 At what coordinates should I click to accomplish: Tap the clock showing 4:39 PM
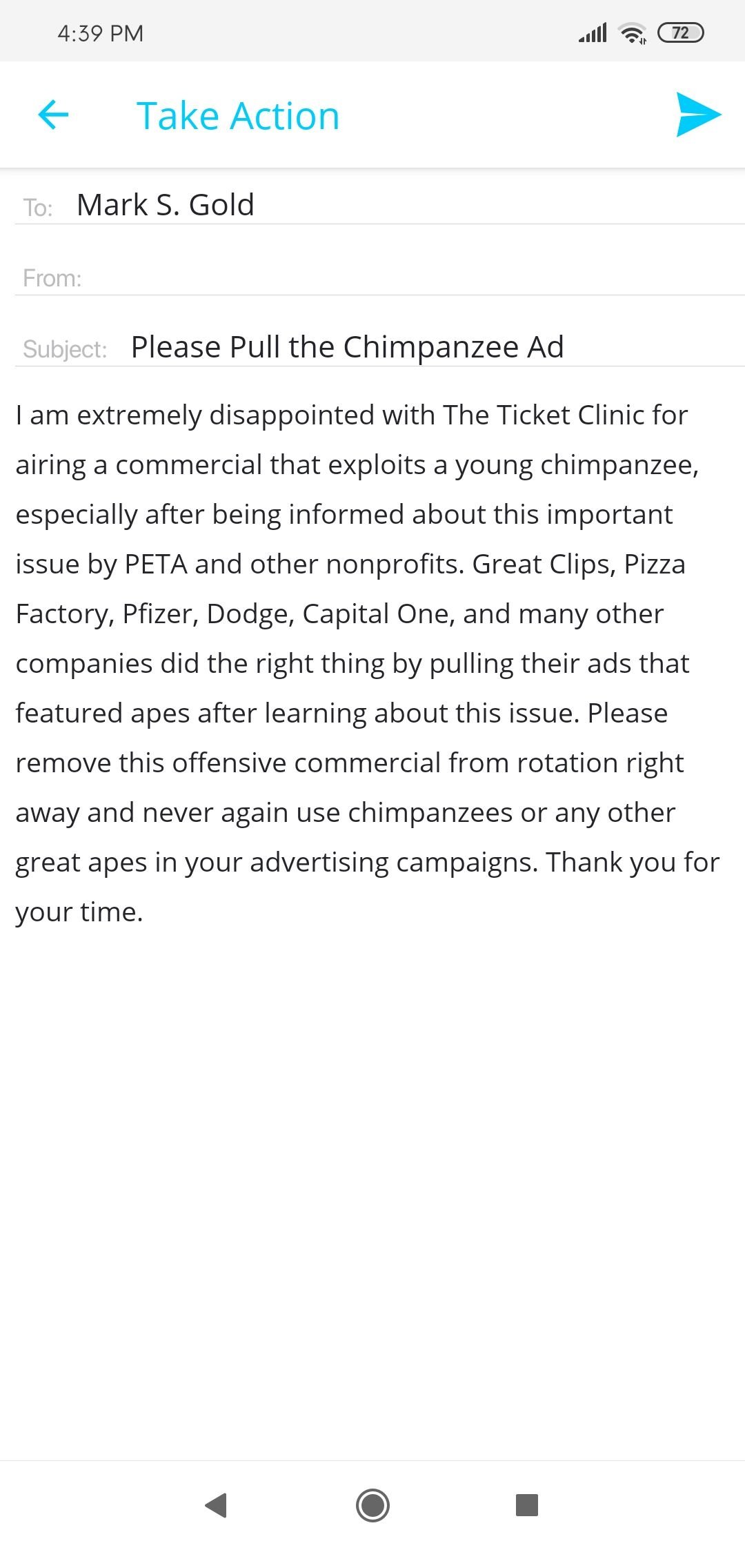(101, 33)
